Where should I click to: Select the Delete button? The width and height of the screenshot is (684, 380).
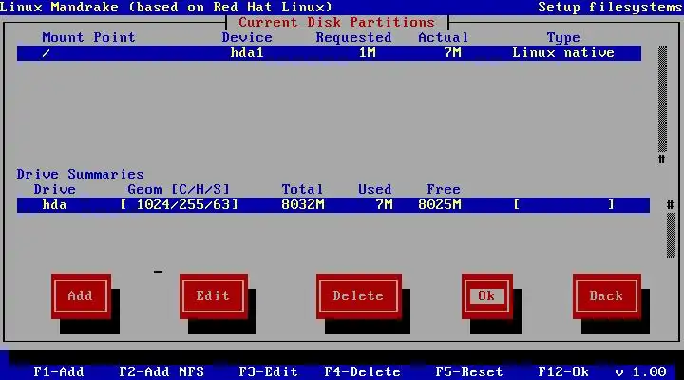click(x=358, y=296)
